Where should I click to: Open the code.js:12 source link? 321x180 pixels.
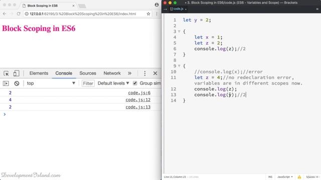(x=138, y=100)
